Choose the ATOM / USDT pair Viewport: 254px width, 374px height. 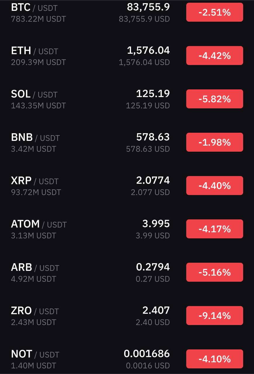(x=39, y=224)
